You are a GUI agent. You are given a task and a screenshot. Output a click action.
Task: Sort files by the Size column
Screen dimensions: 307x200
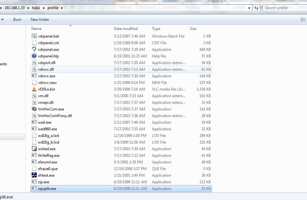coord(193,29)
